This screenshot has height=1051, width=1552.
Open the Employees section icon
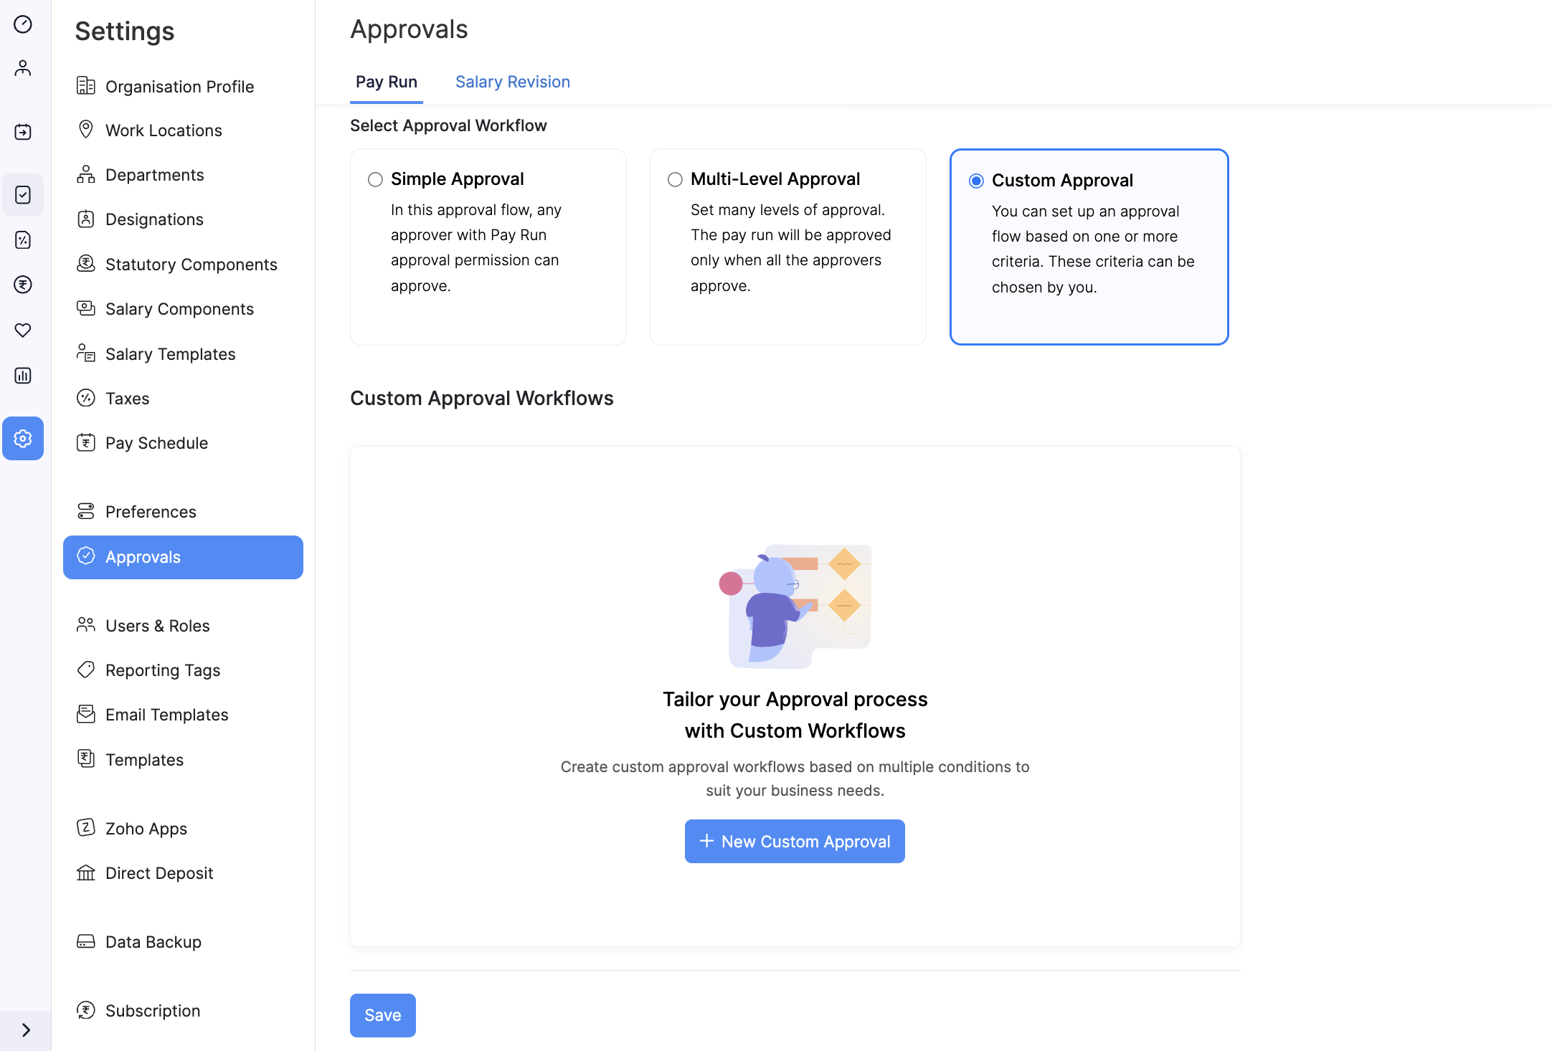coord(23,68)
